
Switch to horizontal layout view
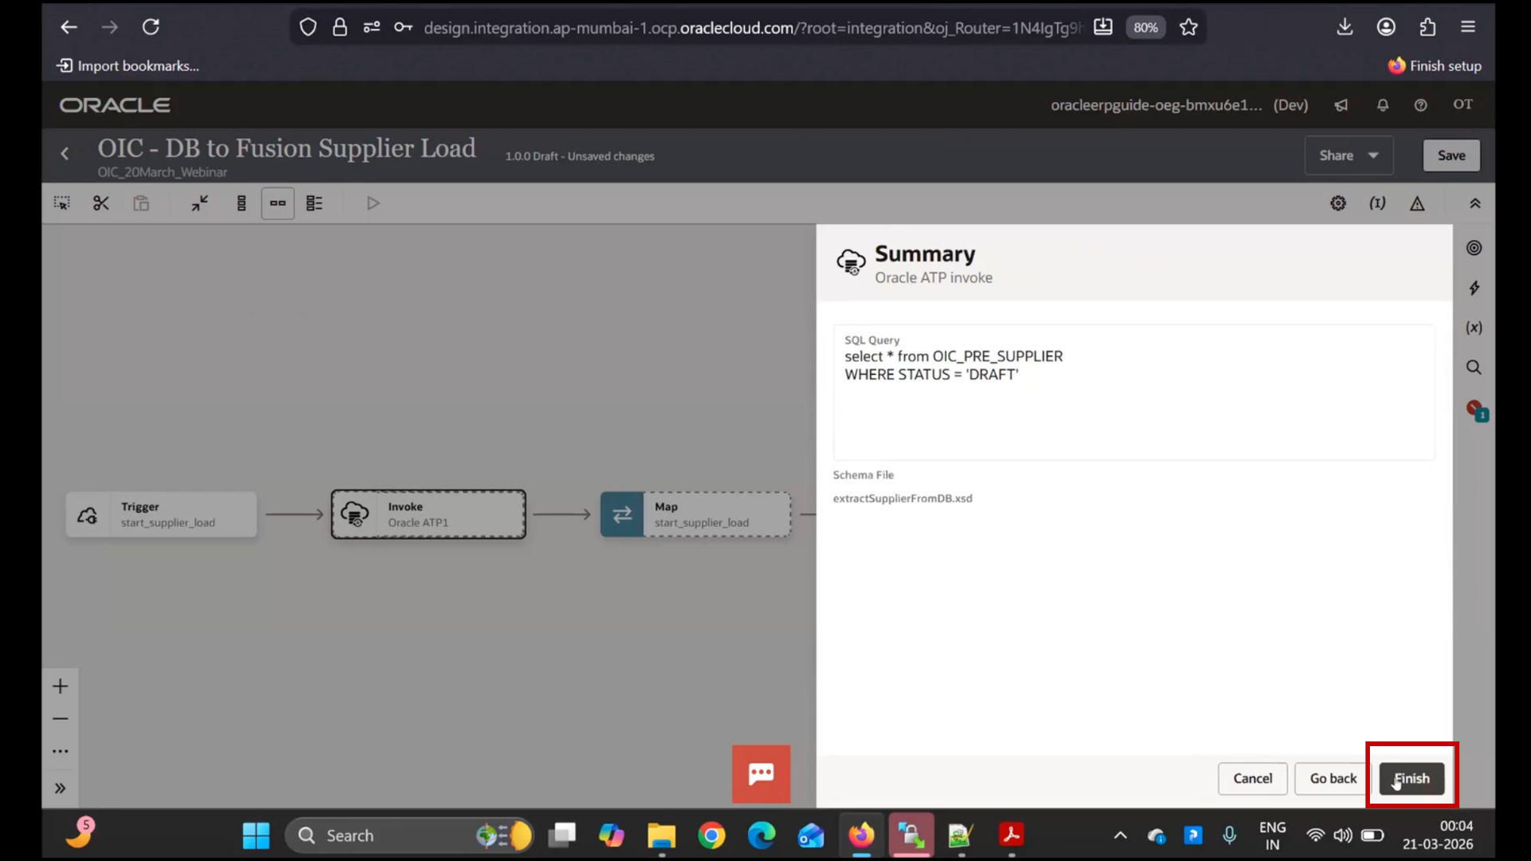point(277,203)
